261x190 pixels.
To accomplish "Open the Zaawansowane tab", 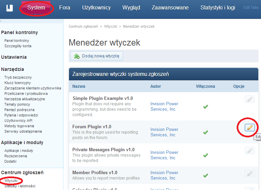I will pos(170,8).
